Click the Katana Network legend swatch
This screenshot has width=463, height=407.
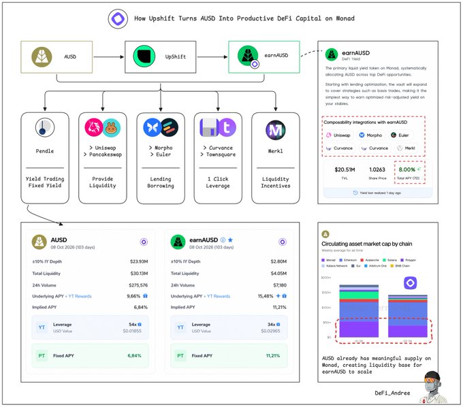coord(323,266)
